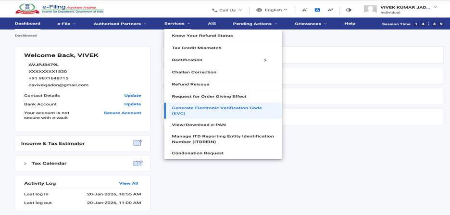Select the default font size icon
This screenshot has height=215, width=450.
point(317,10)
